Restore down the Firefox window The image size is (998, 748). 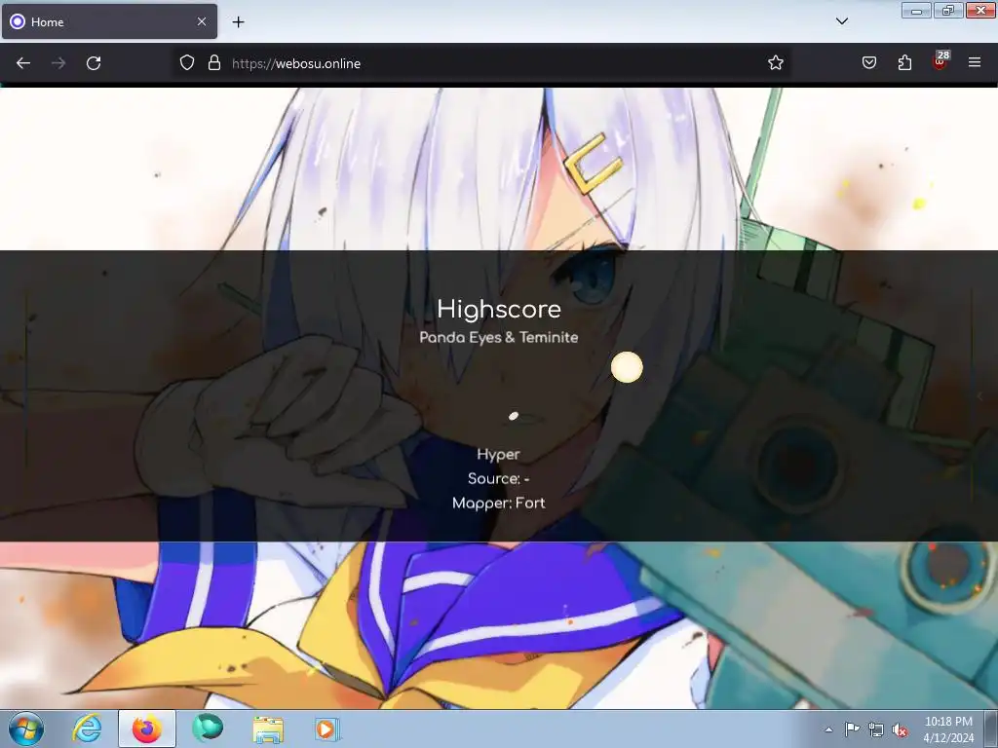948,11
